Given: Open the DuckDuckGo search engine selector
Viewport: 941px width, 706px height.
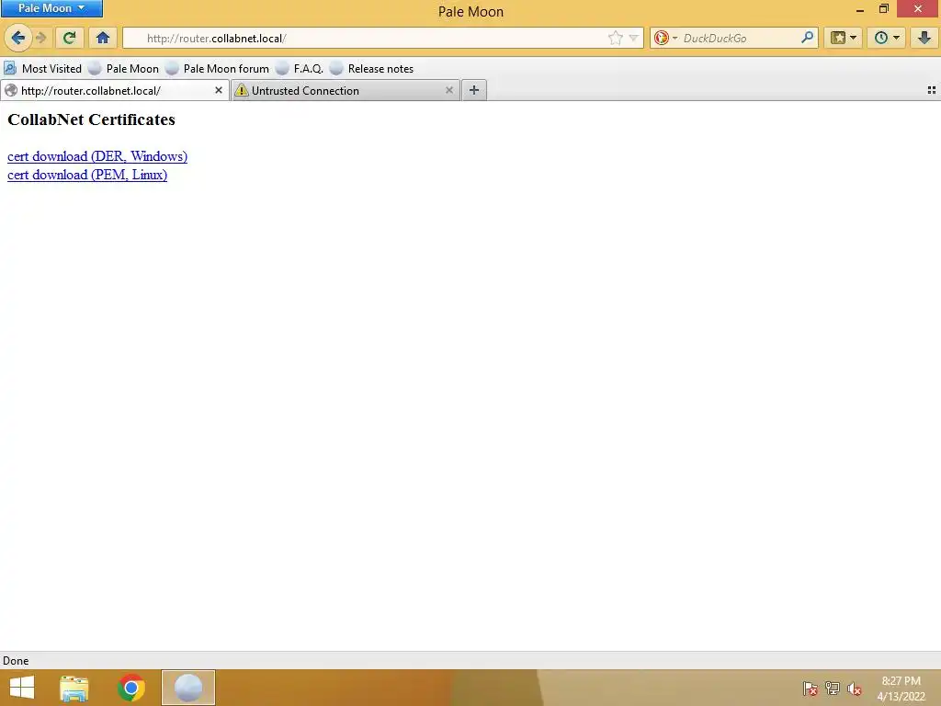Looking at the screenshot, I should click(665, 38).
